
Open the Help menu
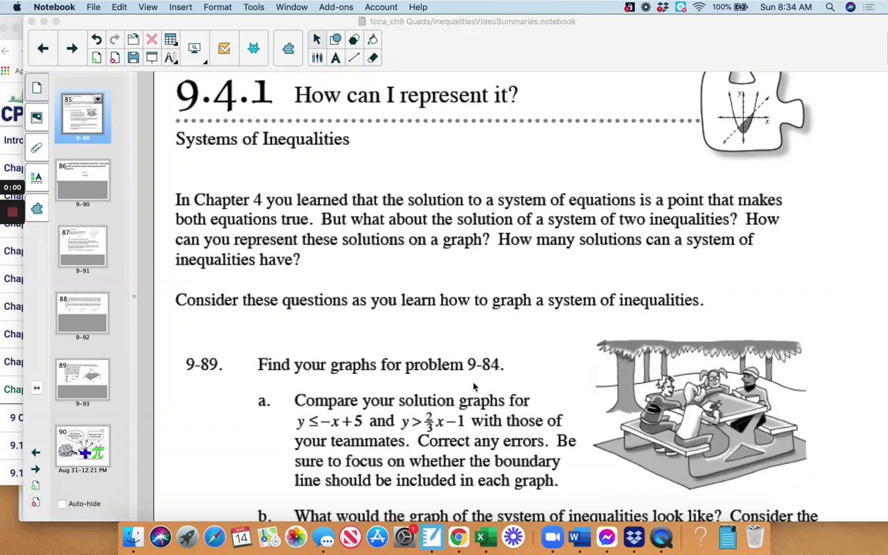tap(418, 7)
